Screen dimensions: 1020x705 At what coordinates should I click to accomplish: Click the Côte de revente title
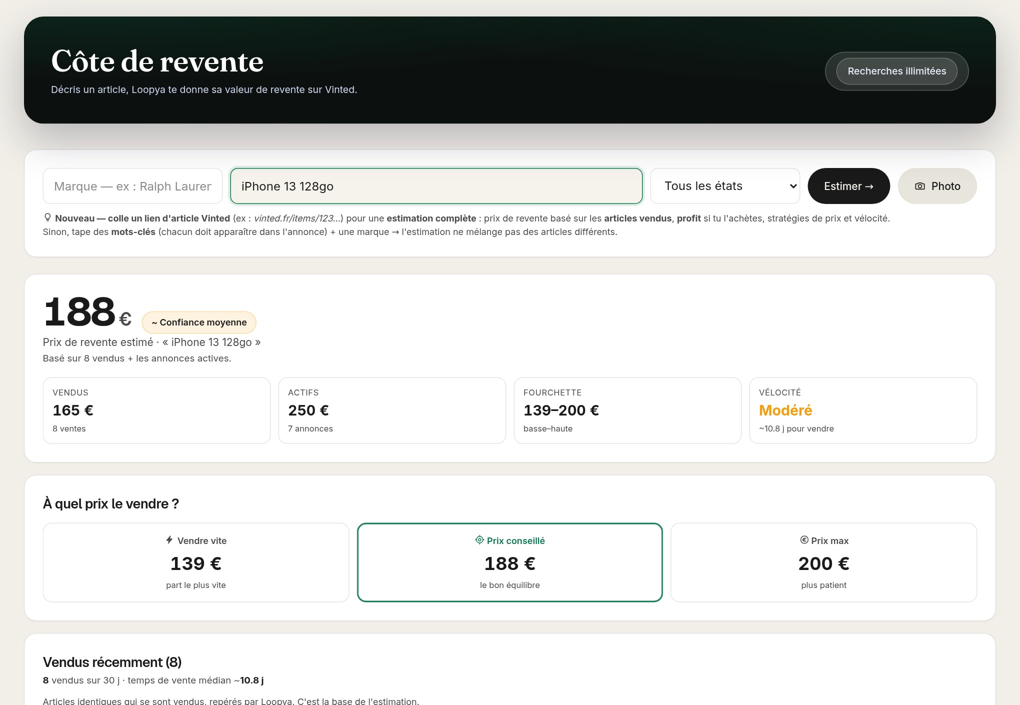click(157, 61)
